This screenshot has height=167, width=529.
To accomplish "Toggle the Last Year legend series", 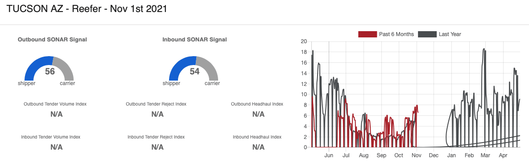I will (x=440, y=34).
